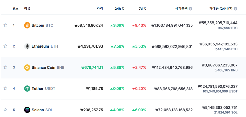The width and height of the screenshot is (246, 117).
Task: Click Tether price ₩1,185.78
Action: 95,88
